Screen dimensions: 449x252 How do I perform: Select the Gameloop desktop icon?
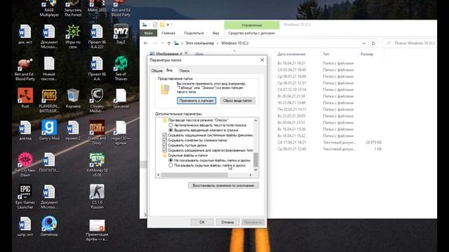(x=49, y=226)
